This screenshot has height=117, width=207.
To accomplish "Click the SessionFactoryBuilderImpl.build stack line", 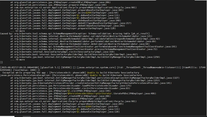I will [x=74, y=54].
